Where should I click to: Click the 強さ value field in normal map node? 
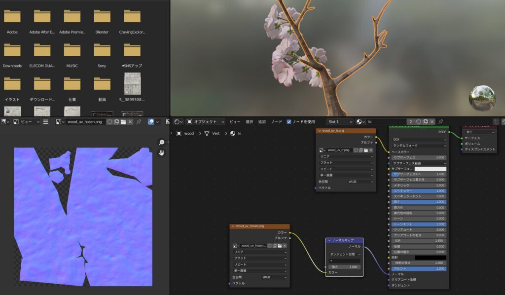click(x=344, y=266)
